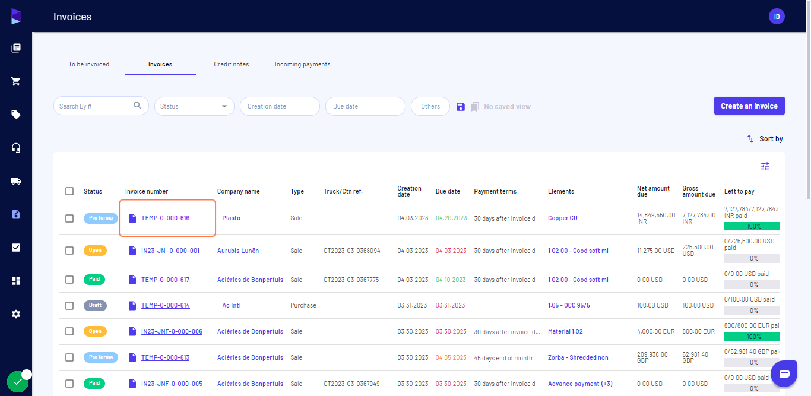Open the Plasto company link

pos(231,218)
